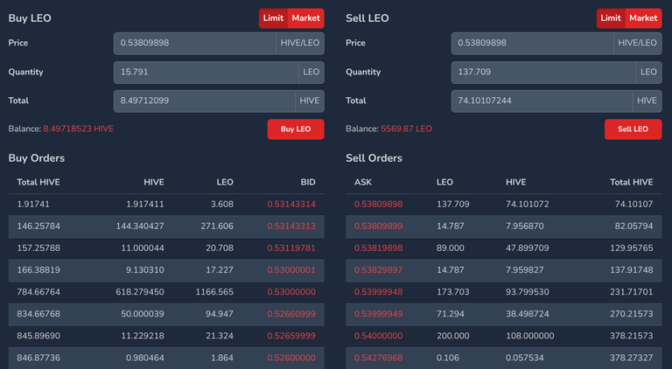The image size is (672, 369).
Task: Select bid price 0.53000000
Action: click(291, 292)
